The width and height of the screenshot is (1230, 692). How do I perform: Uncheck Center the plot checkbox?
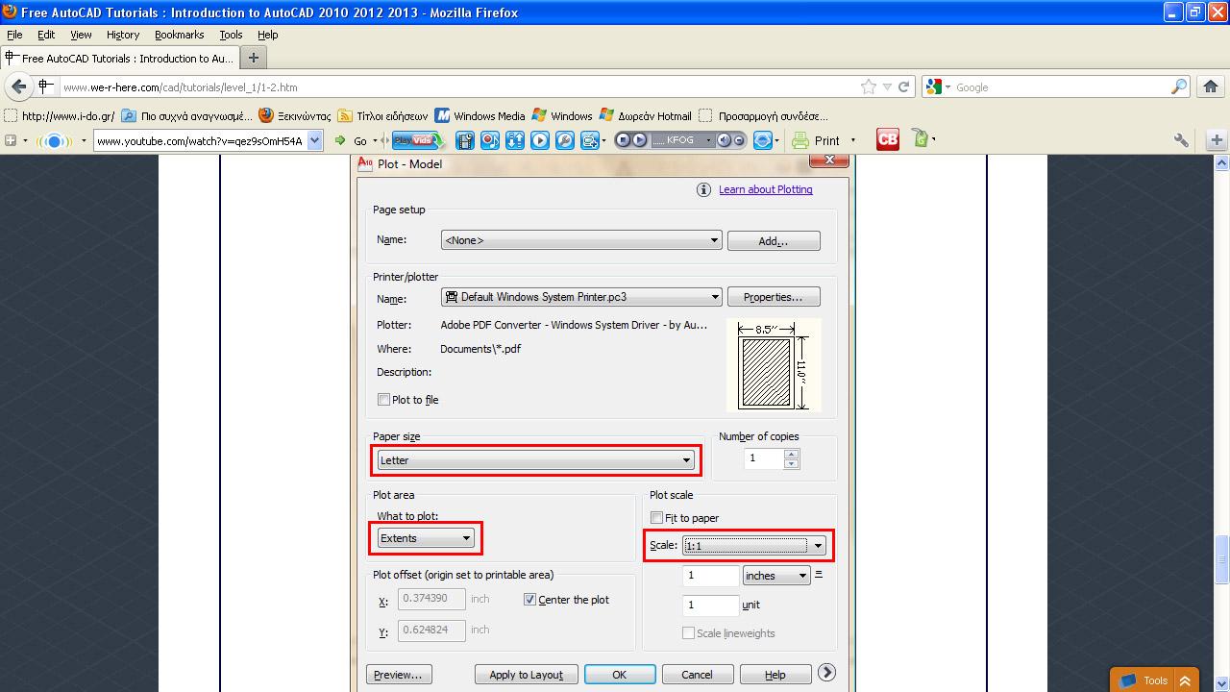click(x=529, y=600)
